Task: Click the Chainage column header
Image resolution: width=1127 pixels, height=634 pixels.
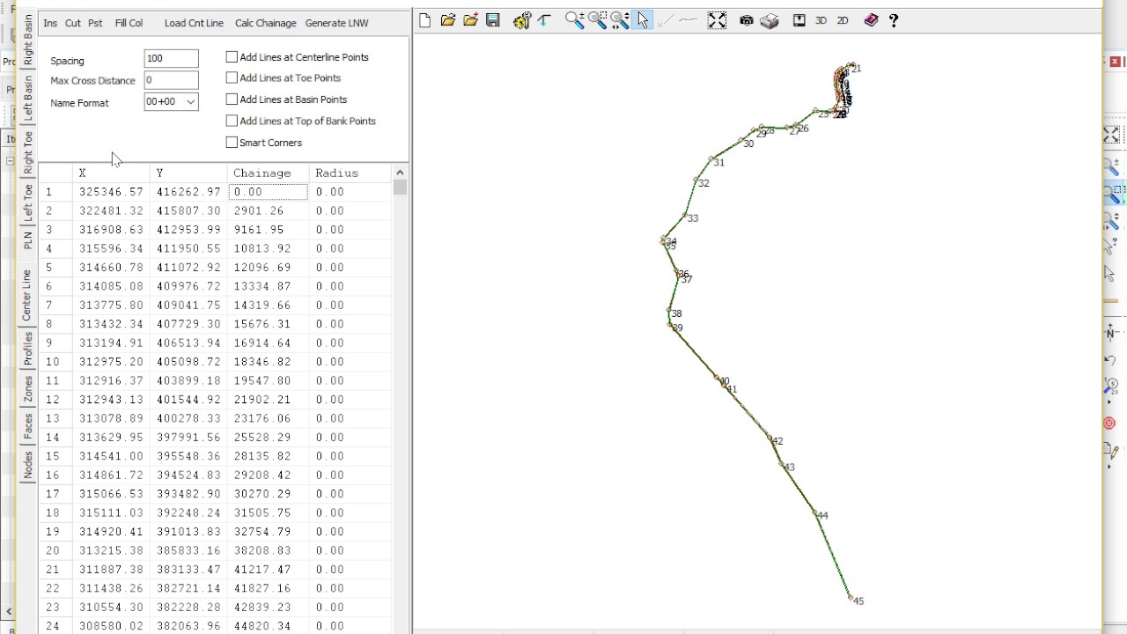Action: pyautogui.click(x=268, y=173)
